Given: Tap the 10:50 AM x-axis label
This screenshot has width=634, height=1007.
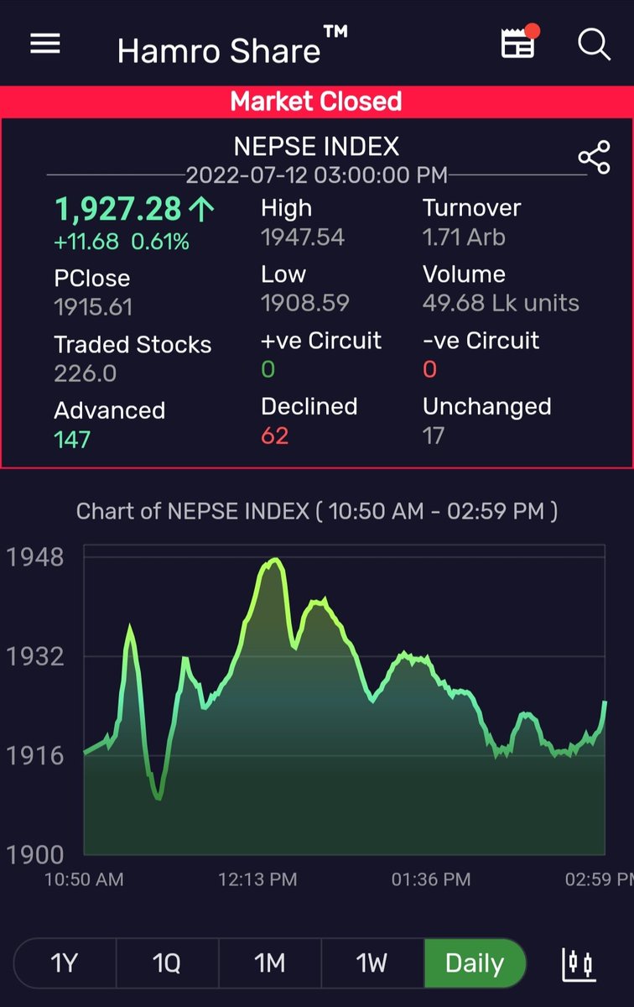Looking at the screenshot, I should [x=84, y=879].
